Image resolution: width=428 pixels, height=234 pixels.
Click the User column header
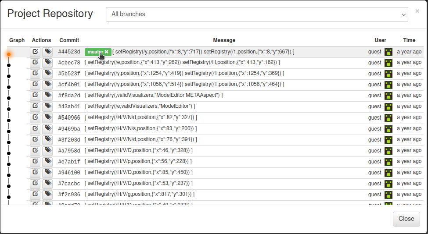pyautogui.click(x=380, y=40)
